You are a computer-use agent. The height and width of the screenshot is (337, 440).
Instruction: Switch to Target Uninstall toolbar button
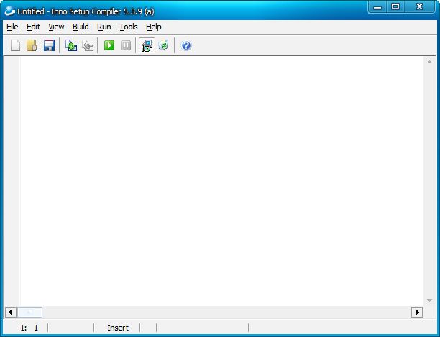point(164,45)
